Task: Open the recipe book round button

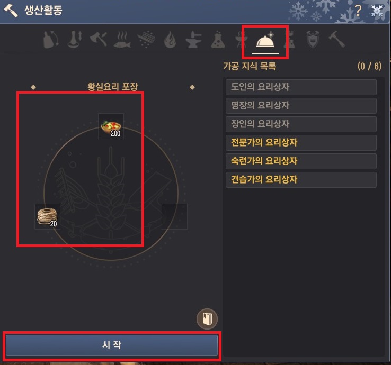Action: click(207, 319)
